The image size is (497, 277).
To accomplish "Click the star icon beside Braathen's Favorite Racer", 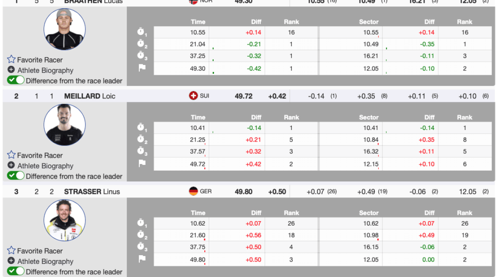I will (11, 60).
